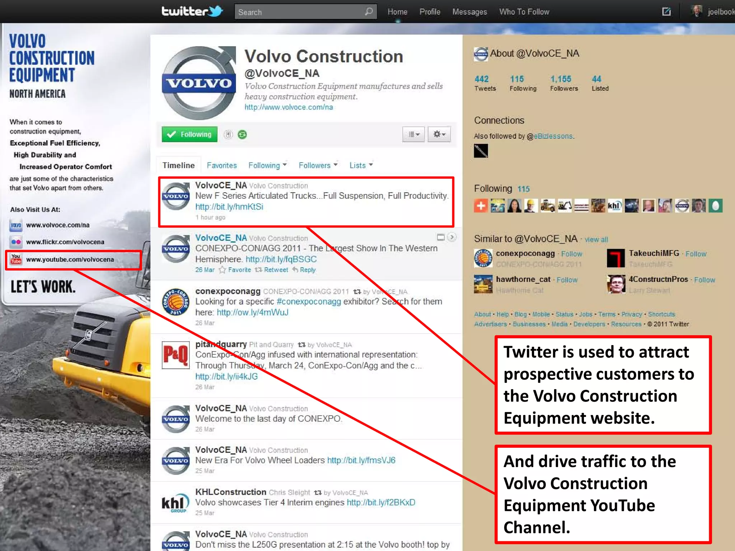Open Profile in top navigation
This screenshot has height=551, width=735.
(x=430, y=12)
